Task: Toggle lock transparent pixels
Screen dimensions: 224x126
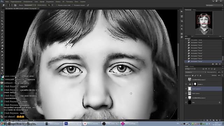Action: [192, 76]
